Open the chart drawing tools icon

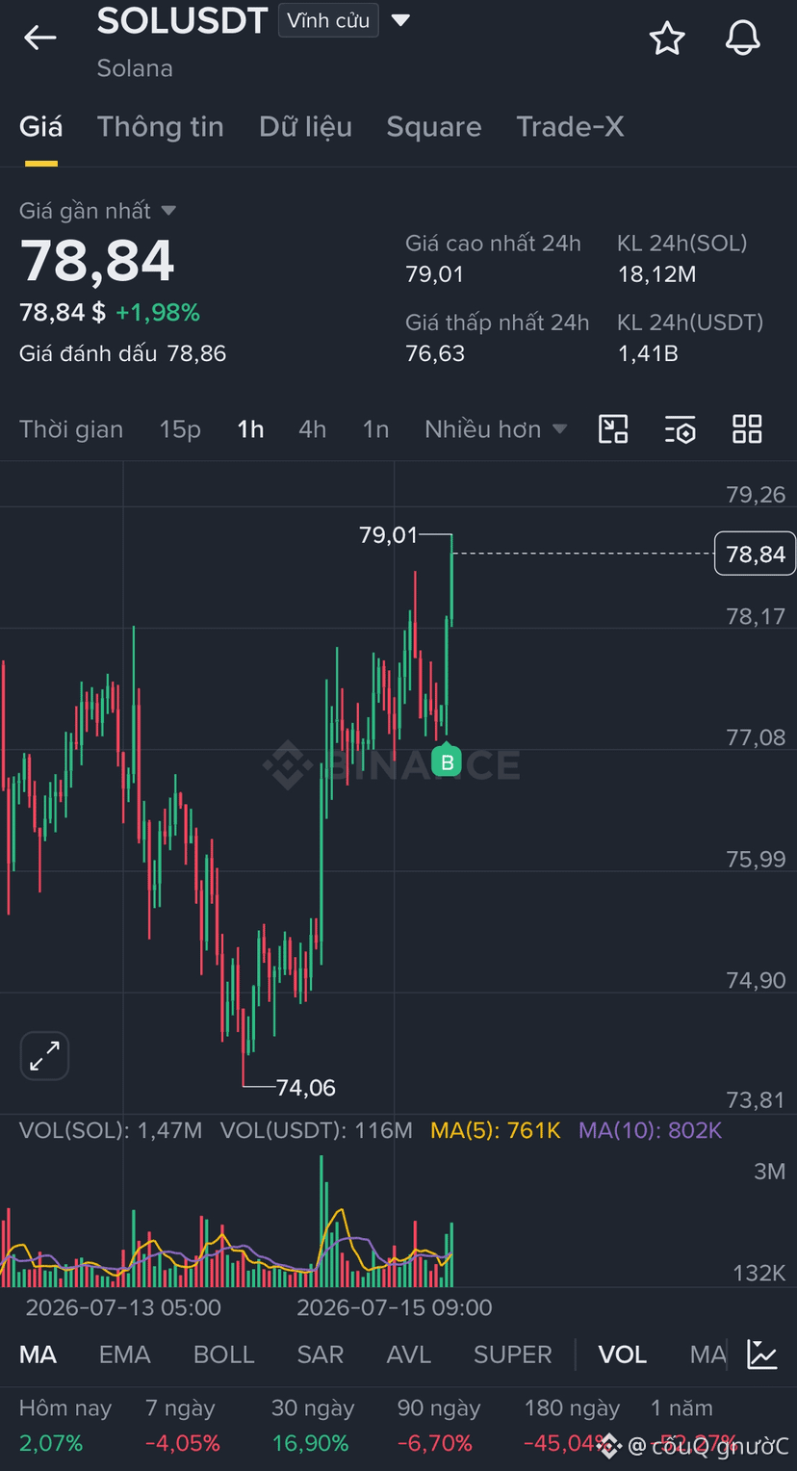pyautogui.click(x=613, y=429)
